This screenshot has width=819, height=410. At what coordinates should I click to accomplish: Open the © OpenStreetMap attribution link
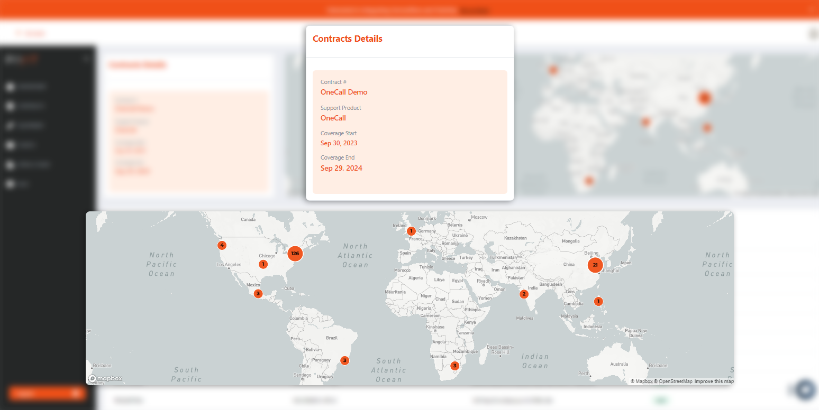673,381
